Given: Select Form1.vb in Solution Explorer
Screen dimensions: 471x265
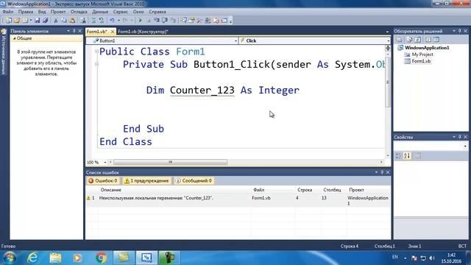Looking at the screenshot, I should click(x=421, y=61).
